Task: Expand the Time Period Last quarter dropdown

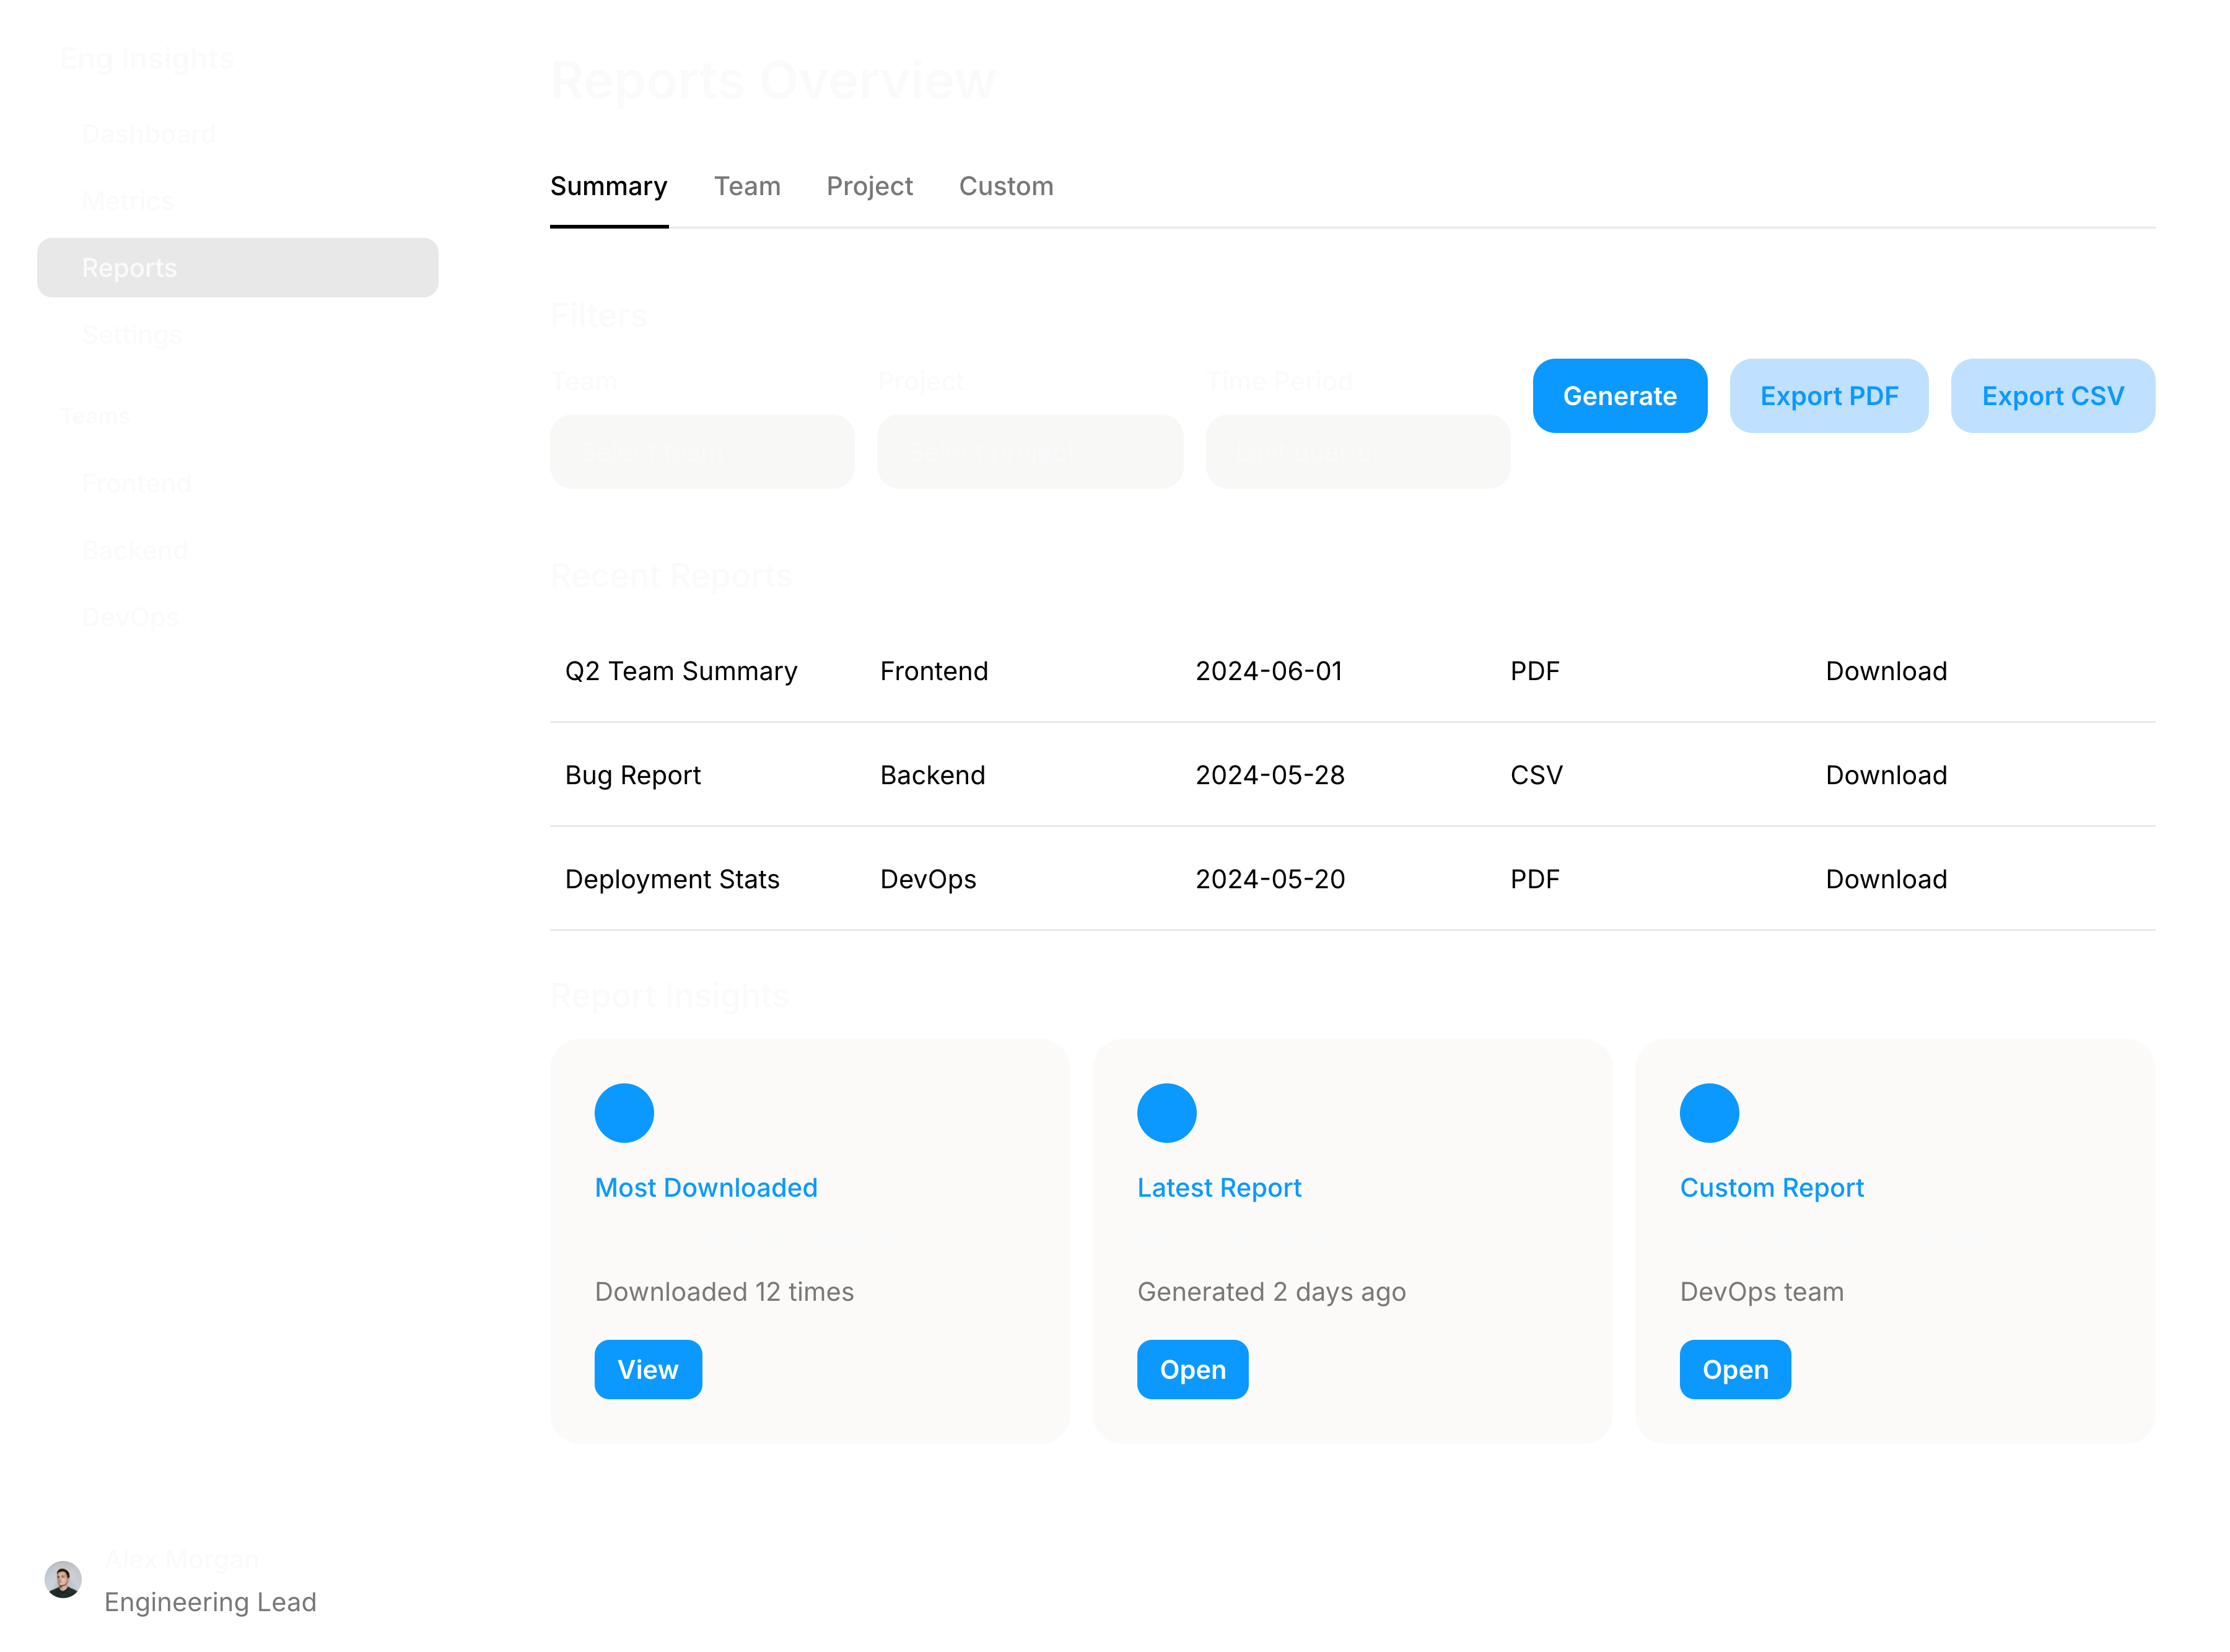Action: pyautogui.click(x=1357, y=451)
